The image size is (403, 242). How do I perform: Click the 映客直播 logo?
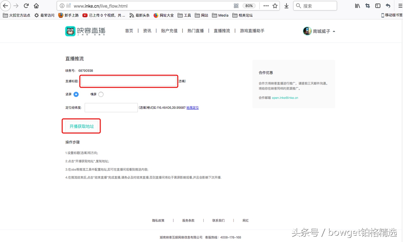point(85,31)
